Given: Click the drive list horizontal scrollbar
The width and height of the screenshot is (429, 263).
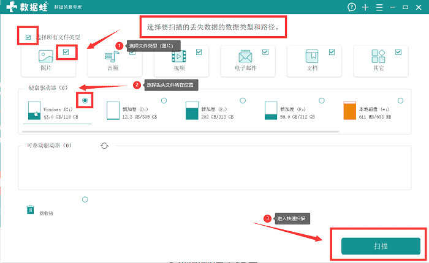Looking at the screenshot, I should pos(181,131).
